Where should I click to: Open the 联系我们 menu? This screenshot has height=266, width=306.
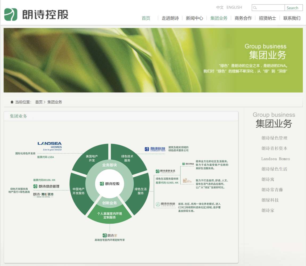click(x=292, y=18)
